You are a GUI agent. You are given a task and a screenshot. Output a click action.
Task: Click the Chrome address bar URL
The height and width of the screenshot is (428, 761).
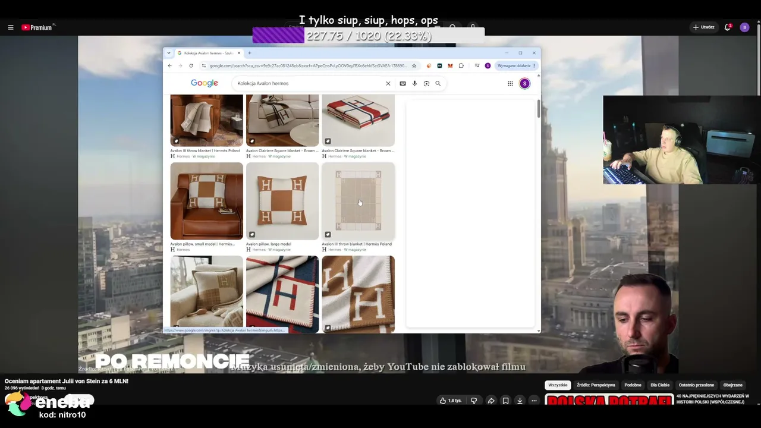308,65
